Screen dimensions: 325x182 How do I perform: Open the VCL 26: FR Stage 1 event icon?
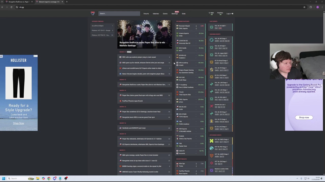212,69
